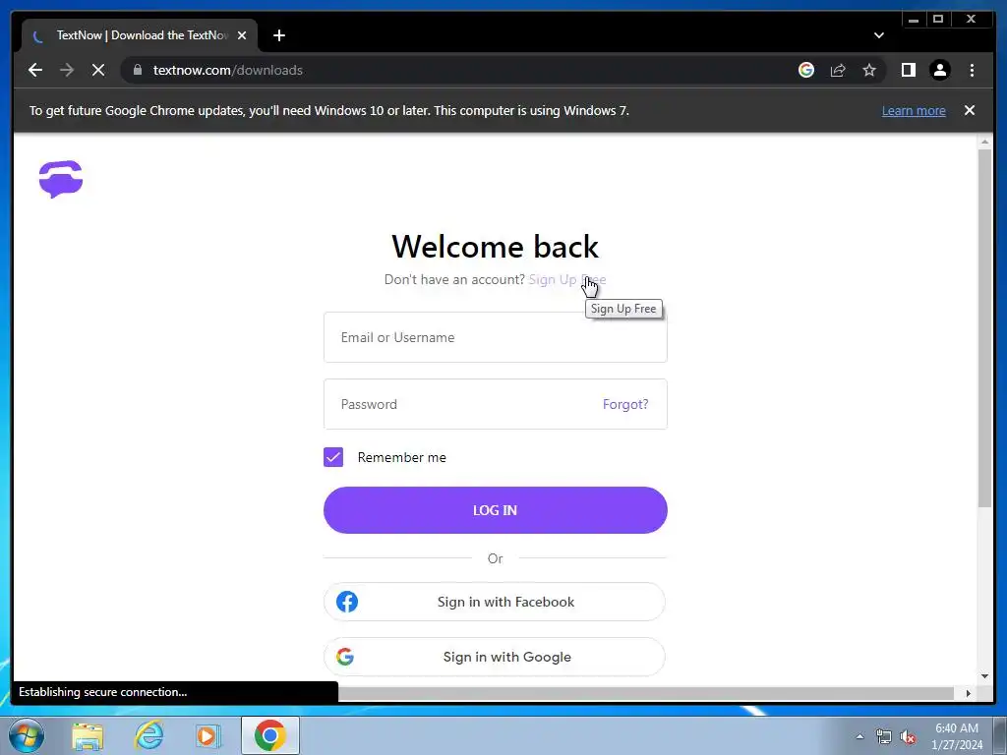Open the Chrome three-dot menu
Viewport: 1007px width, 755px height.
coord(972,70)
